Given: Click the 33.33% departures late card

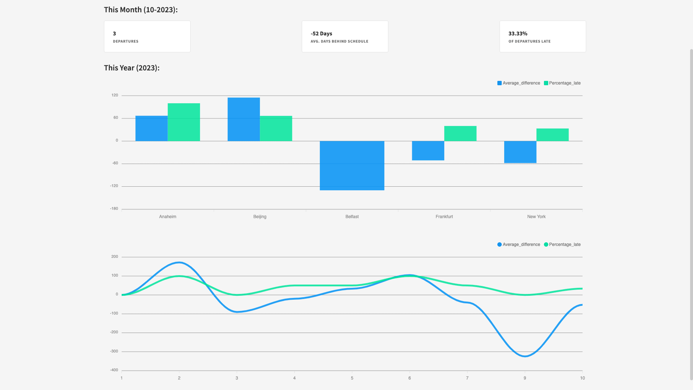Looking at the screenshot, I should click(x=543, y=36).
